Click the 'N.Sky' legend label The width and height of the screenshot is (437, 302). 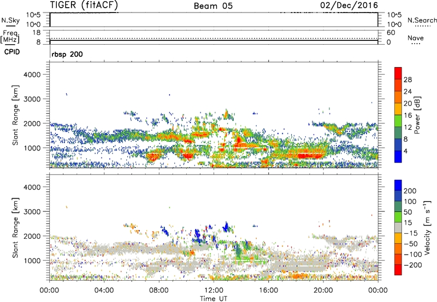click(x=10, y=20)
